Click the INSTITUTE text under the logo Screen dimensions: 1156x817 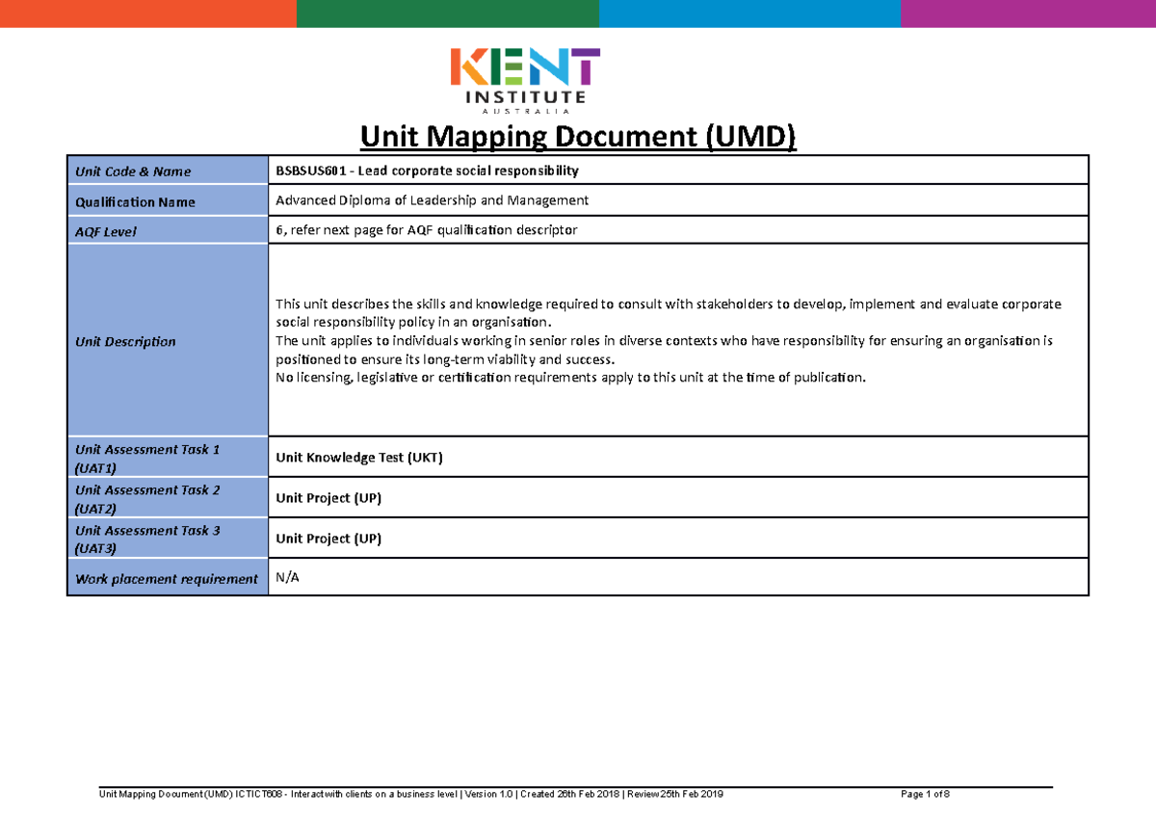coord(527,98)
